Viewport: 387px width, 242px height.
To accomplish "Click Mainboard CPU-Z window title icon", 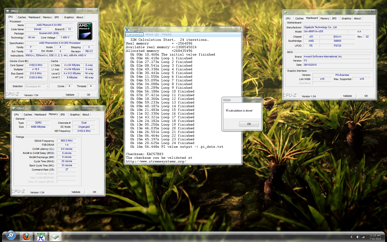I will click(x=285, y=12).
